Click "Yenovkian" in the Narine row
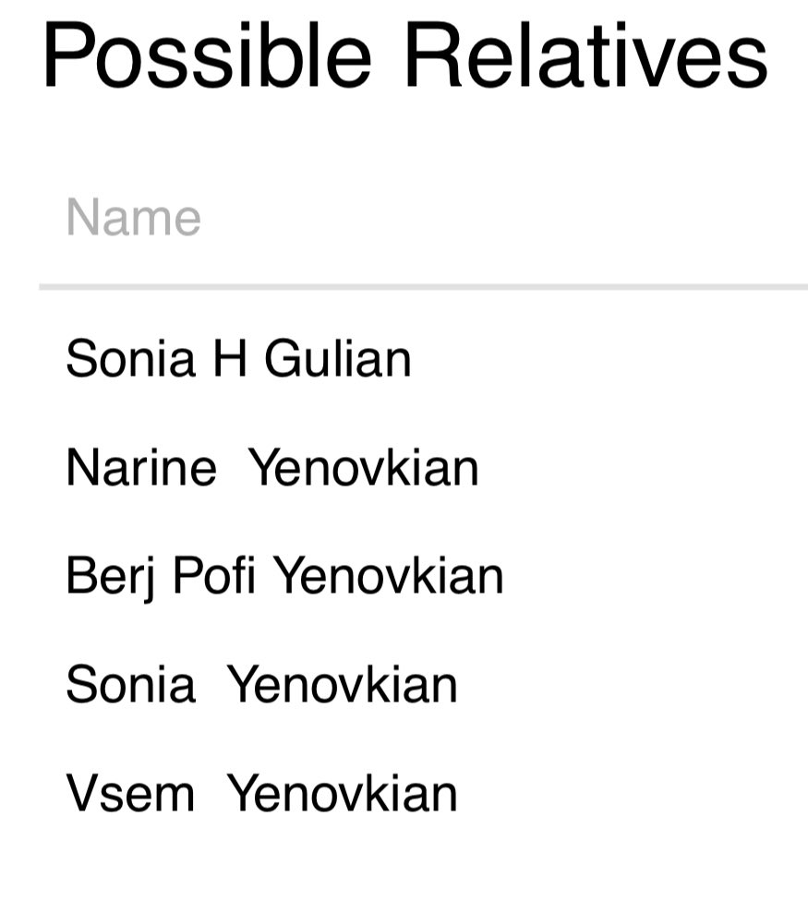The image size is (808, 900). 364,467
